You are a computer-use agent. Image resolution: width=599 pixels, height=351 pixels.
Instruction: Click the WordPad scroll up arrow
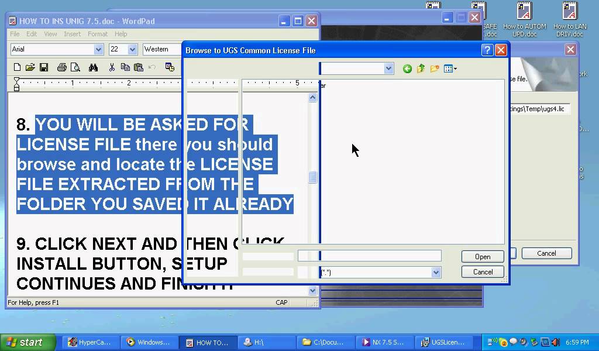(x=312, y=97)
